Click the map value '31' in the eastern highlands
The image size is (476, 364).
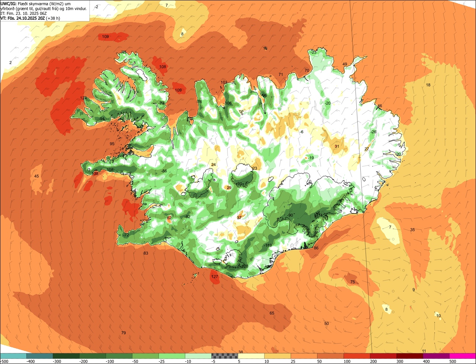click(x=337, y=146)
